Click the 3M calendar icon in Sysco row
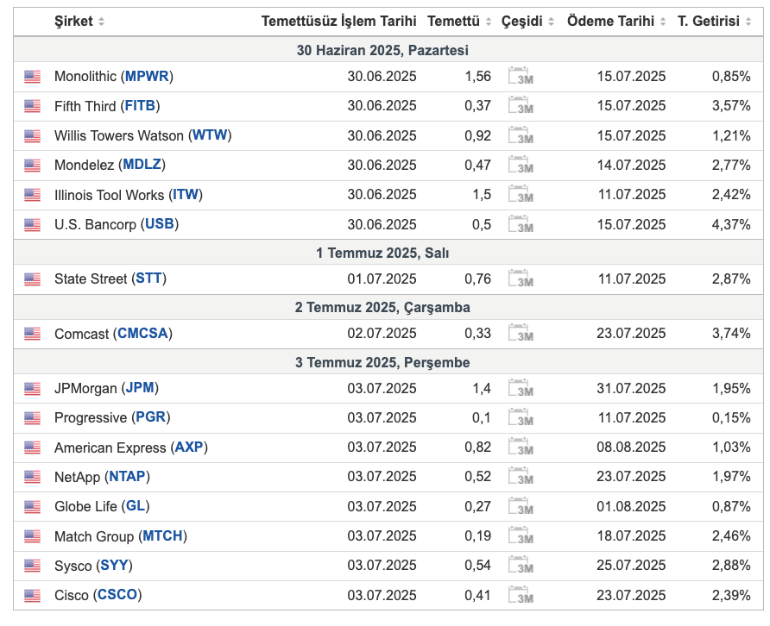Image resolution: width=770 pixels, height=626 pixels. point(521,565)
